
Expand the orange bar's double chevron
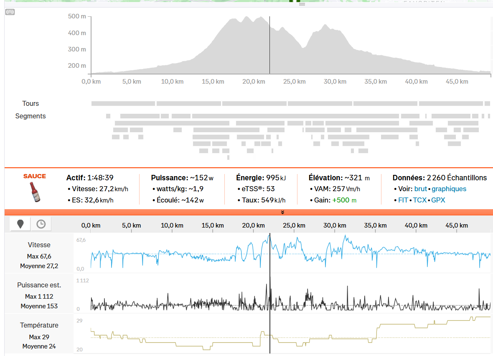[x=283, y=212]
